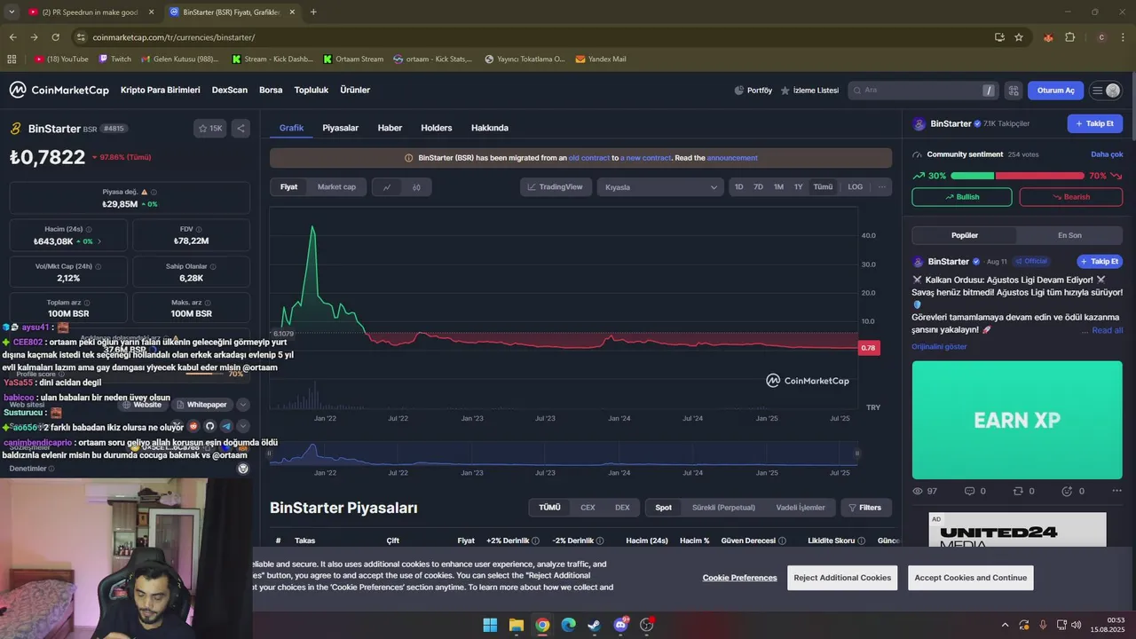Open the Piyasalar tab
This screenshot has width=1136, height=639.
(340, 128)
